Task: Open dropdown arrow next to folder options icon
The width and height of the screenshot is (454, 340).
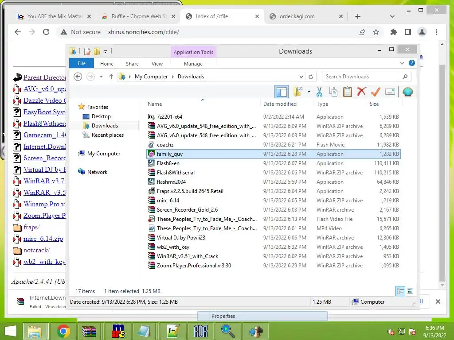Action: [309, 92]
